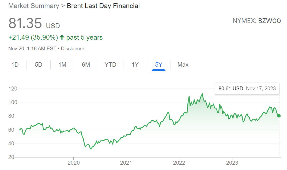This screenshot has height=170, width=287.
Task: Click the active 5Y tab
Action: [x=159, y=65]
